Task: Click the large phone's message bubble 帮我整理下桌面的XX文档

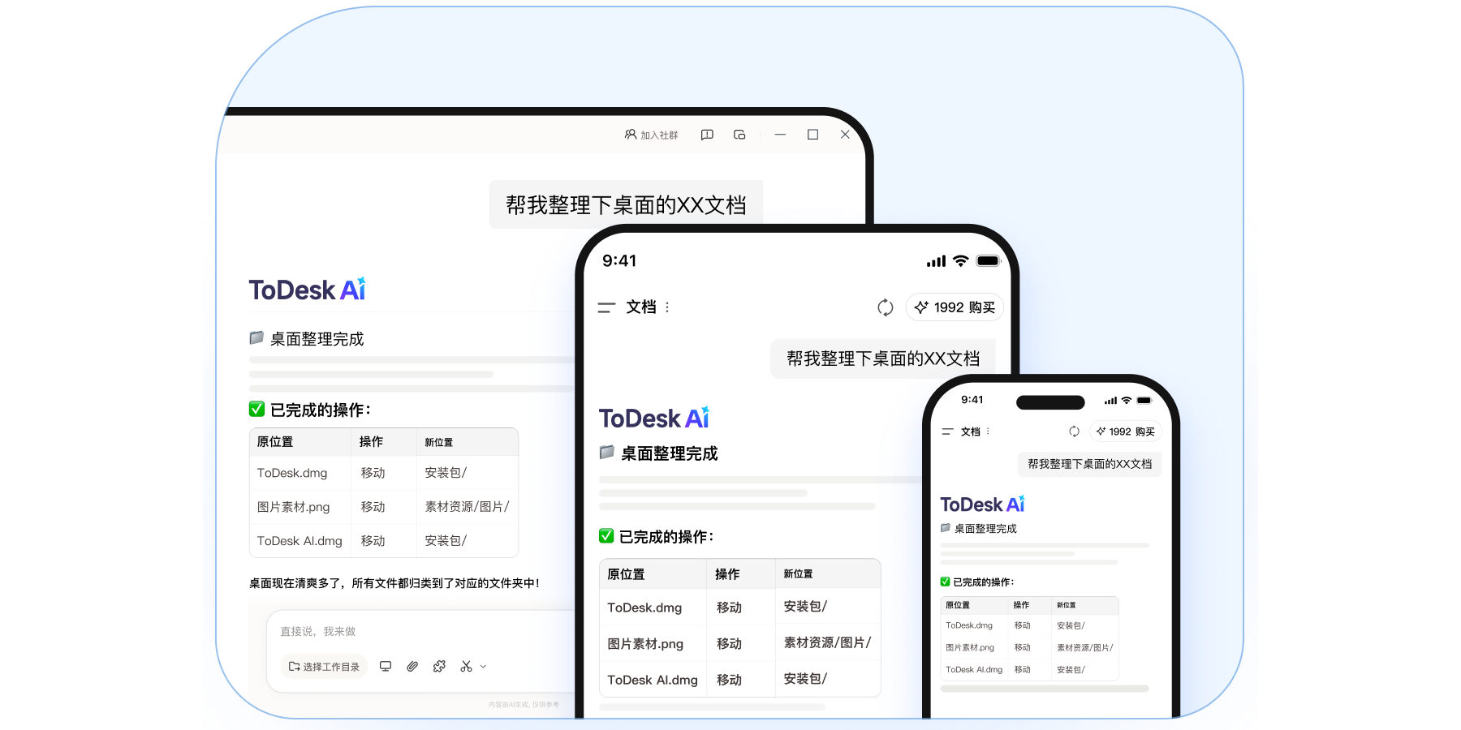Action: pos(883,359)
